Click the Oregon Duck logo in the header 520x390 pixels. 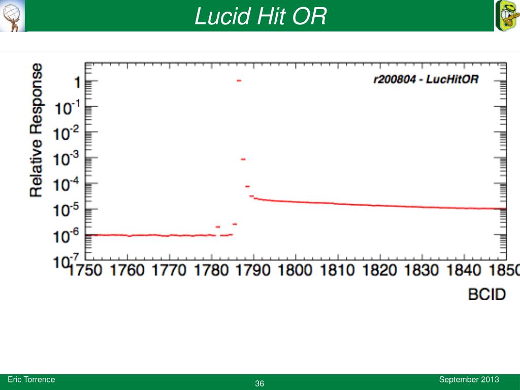pos(507,16)
